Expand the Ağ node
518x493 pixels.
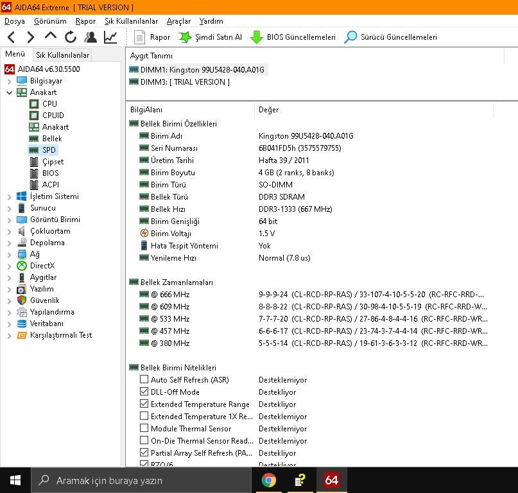click(x=9, y=255)
